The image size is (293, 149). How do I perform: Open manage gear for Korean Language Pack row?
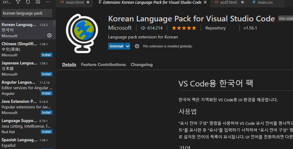click(x=49, y=35)
